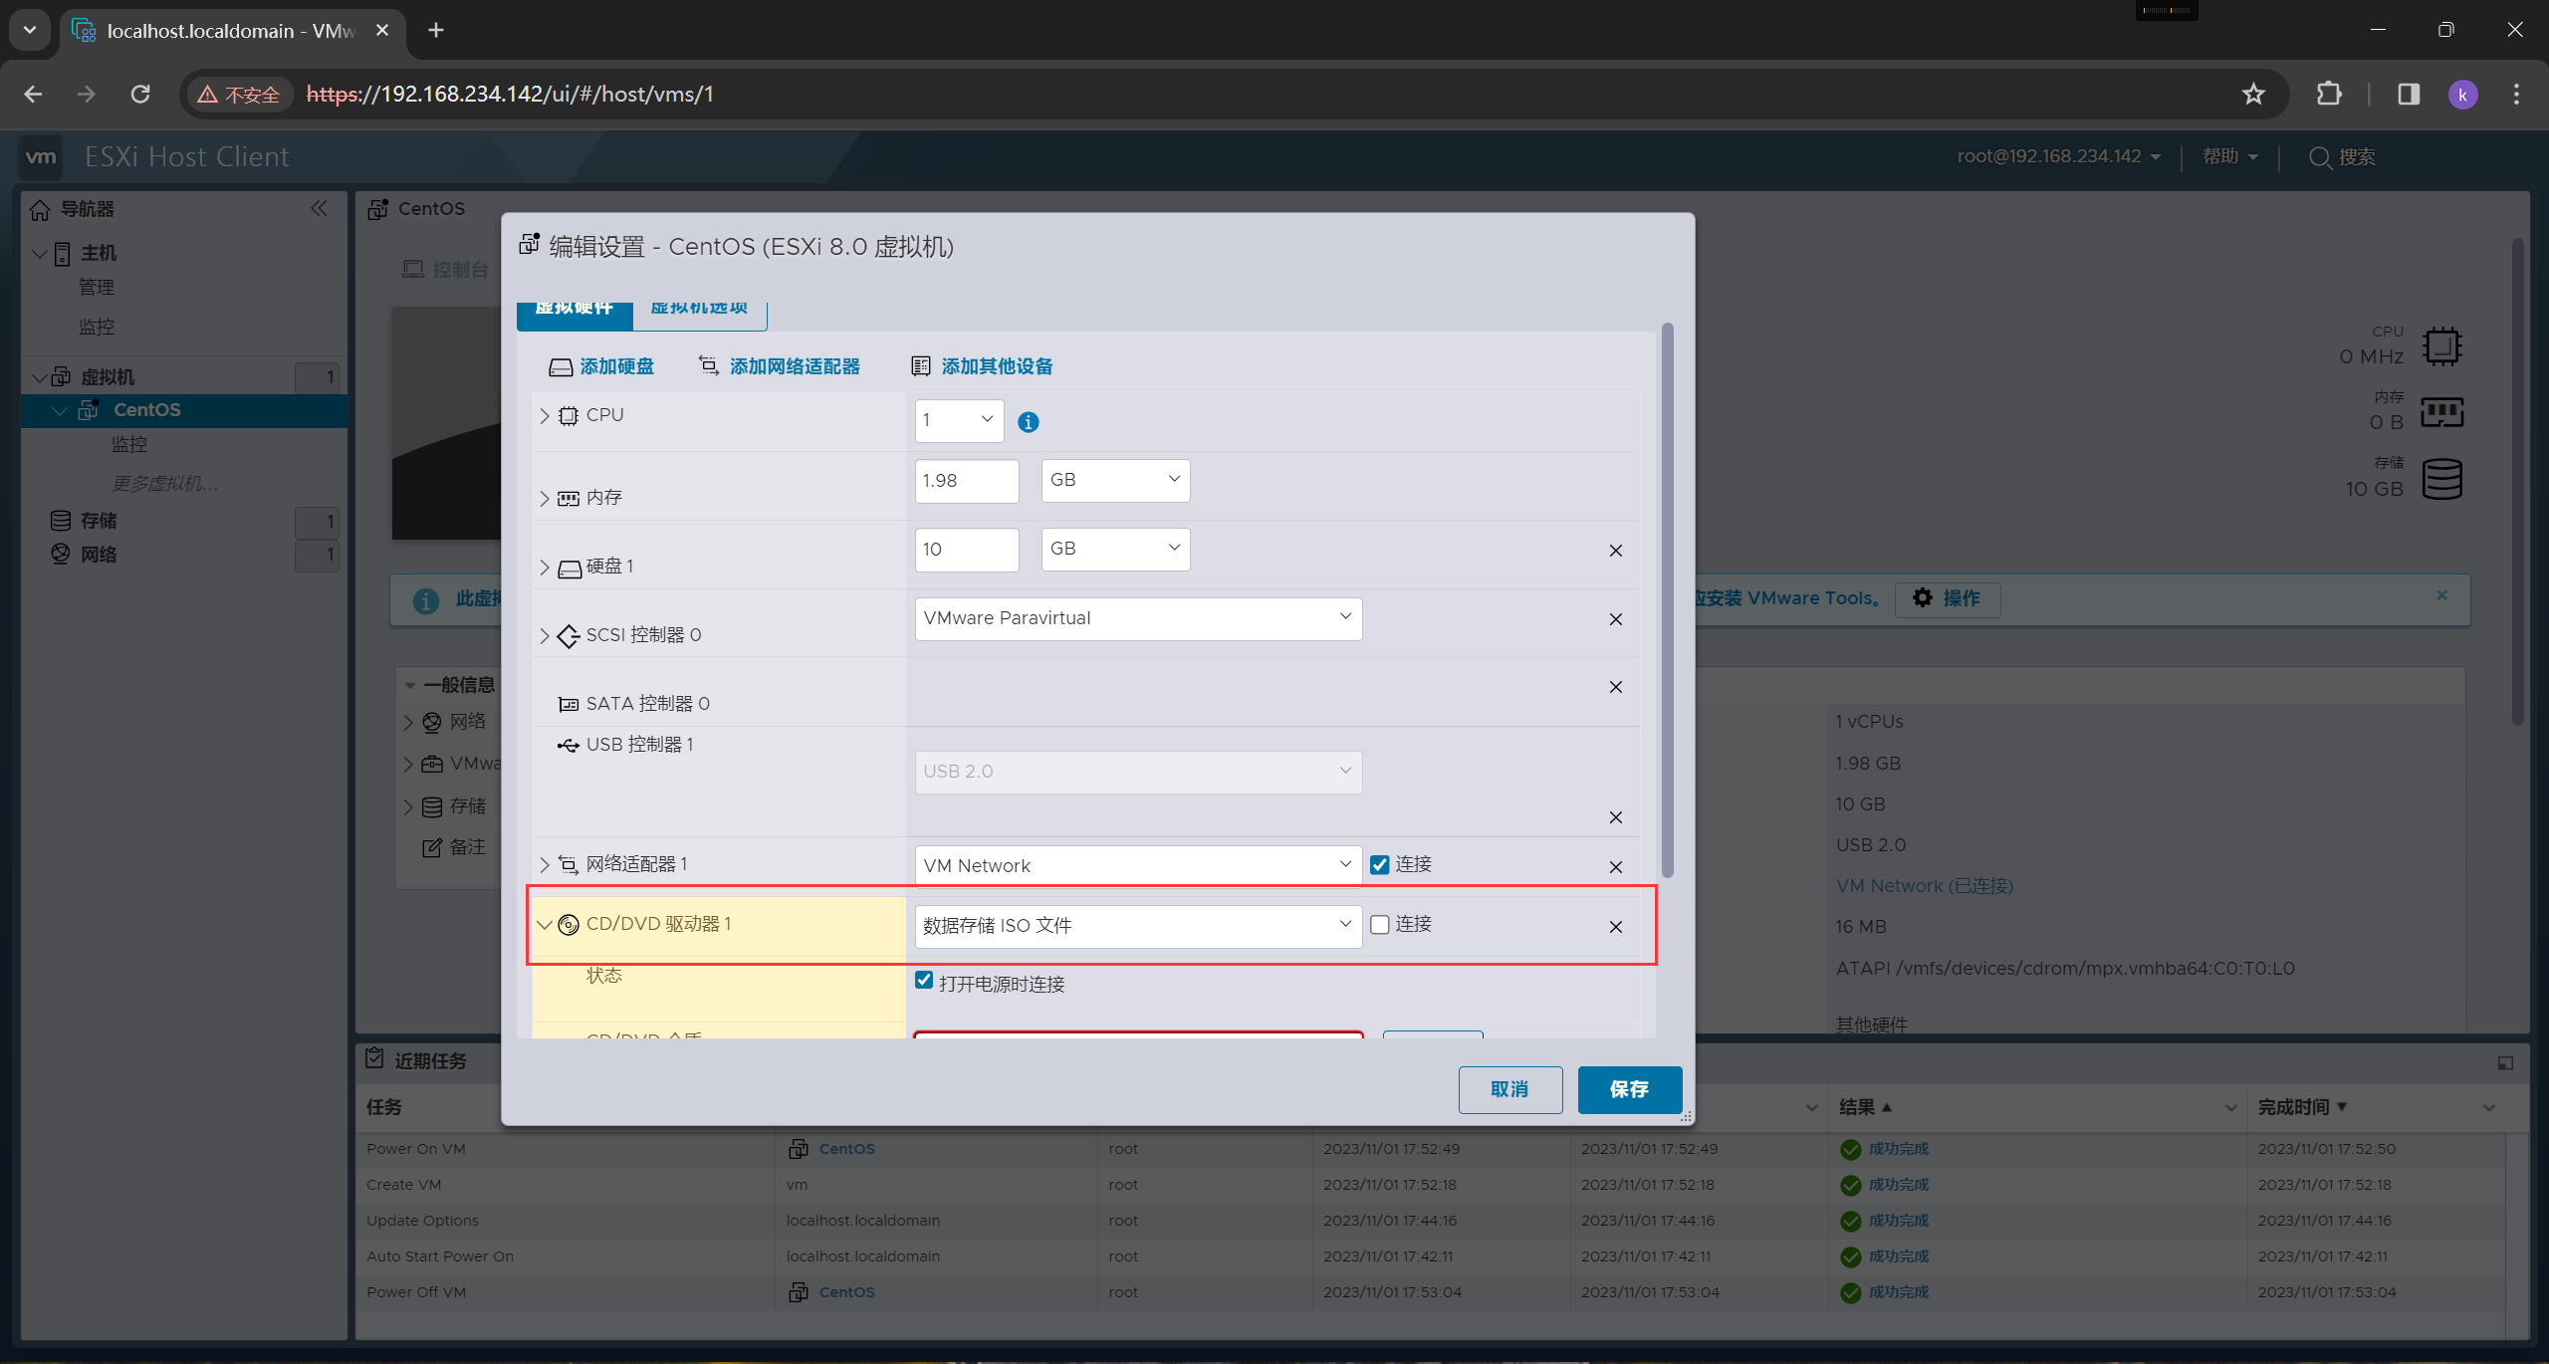Click 添加网络适配器 link
The image size is (2549, 1364).
pyautogui.click(x=795, y=366)
